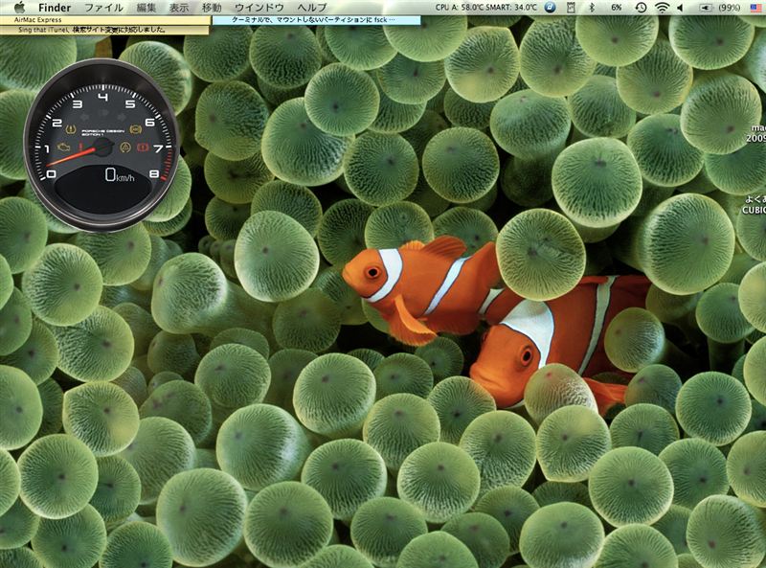Open the Time Machine menu bar icon
766x568 pixels.
pos(641,8)
